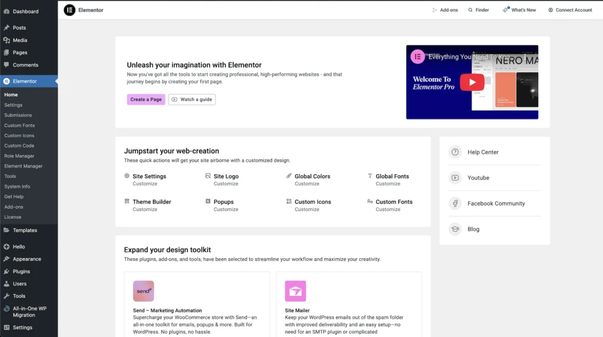Click the Pages icon in sidebar
Viewport: 603px width, 337px height.
tap(6, 52)
